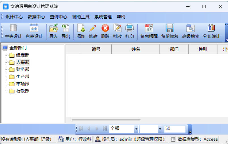Image resolution: width=228 pixels, height=144 pixels.
Task: Click status text 没有读取到 [人事部] 记录!
Action: click(26, 139)
